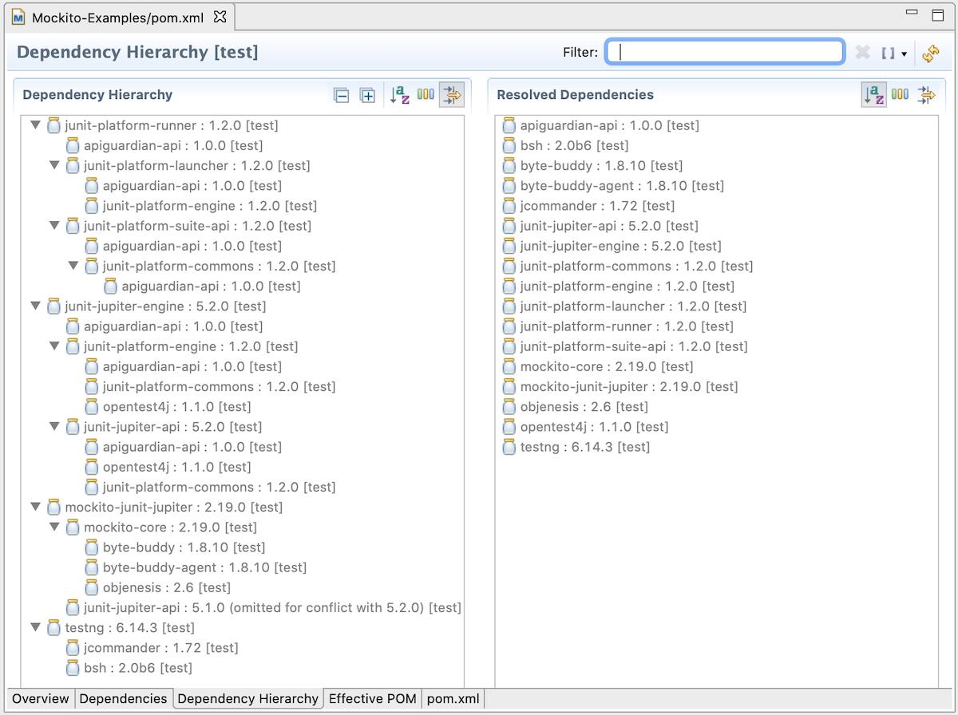Open the Effective POM tab
Viewport: 958px width, 715px height.
[x=373, y=699]
